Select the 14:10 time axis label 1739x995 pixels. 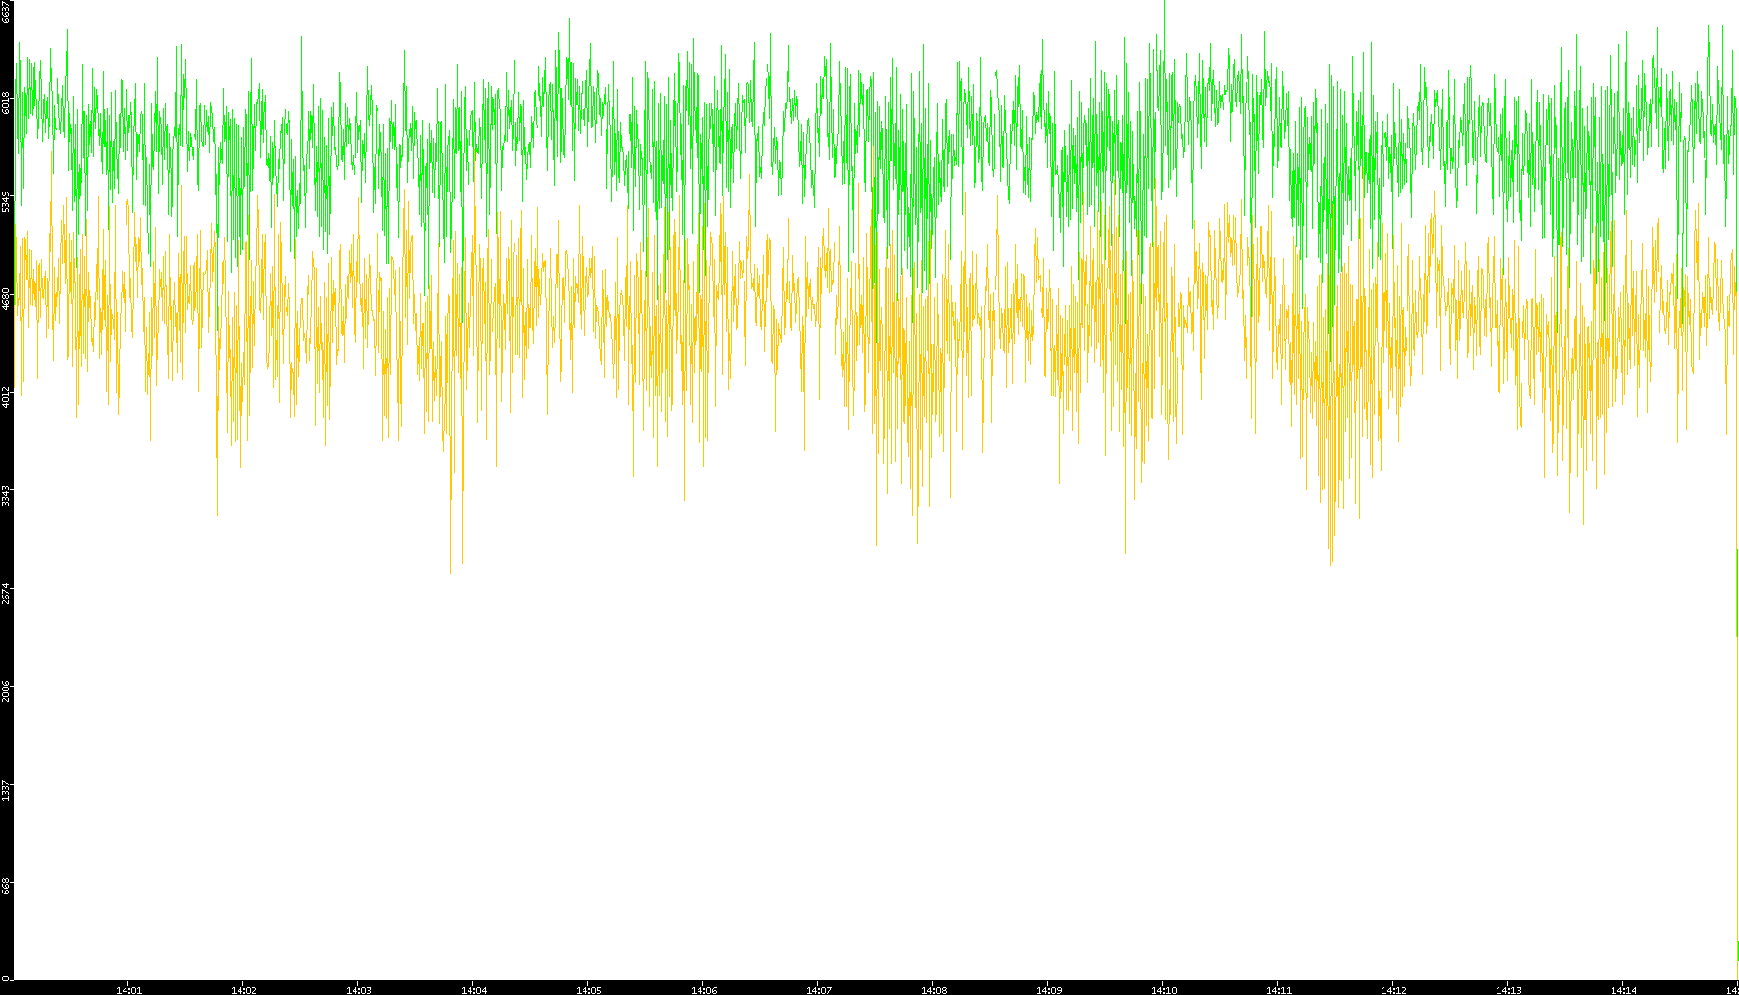(x=1163, y=990)
